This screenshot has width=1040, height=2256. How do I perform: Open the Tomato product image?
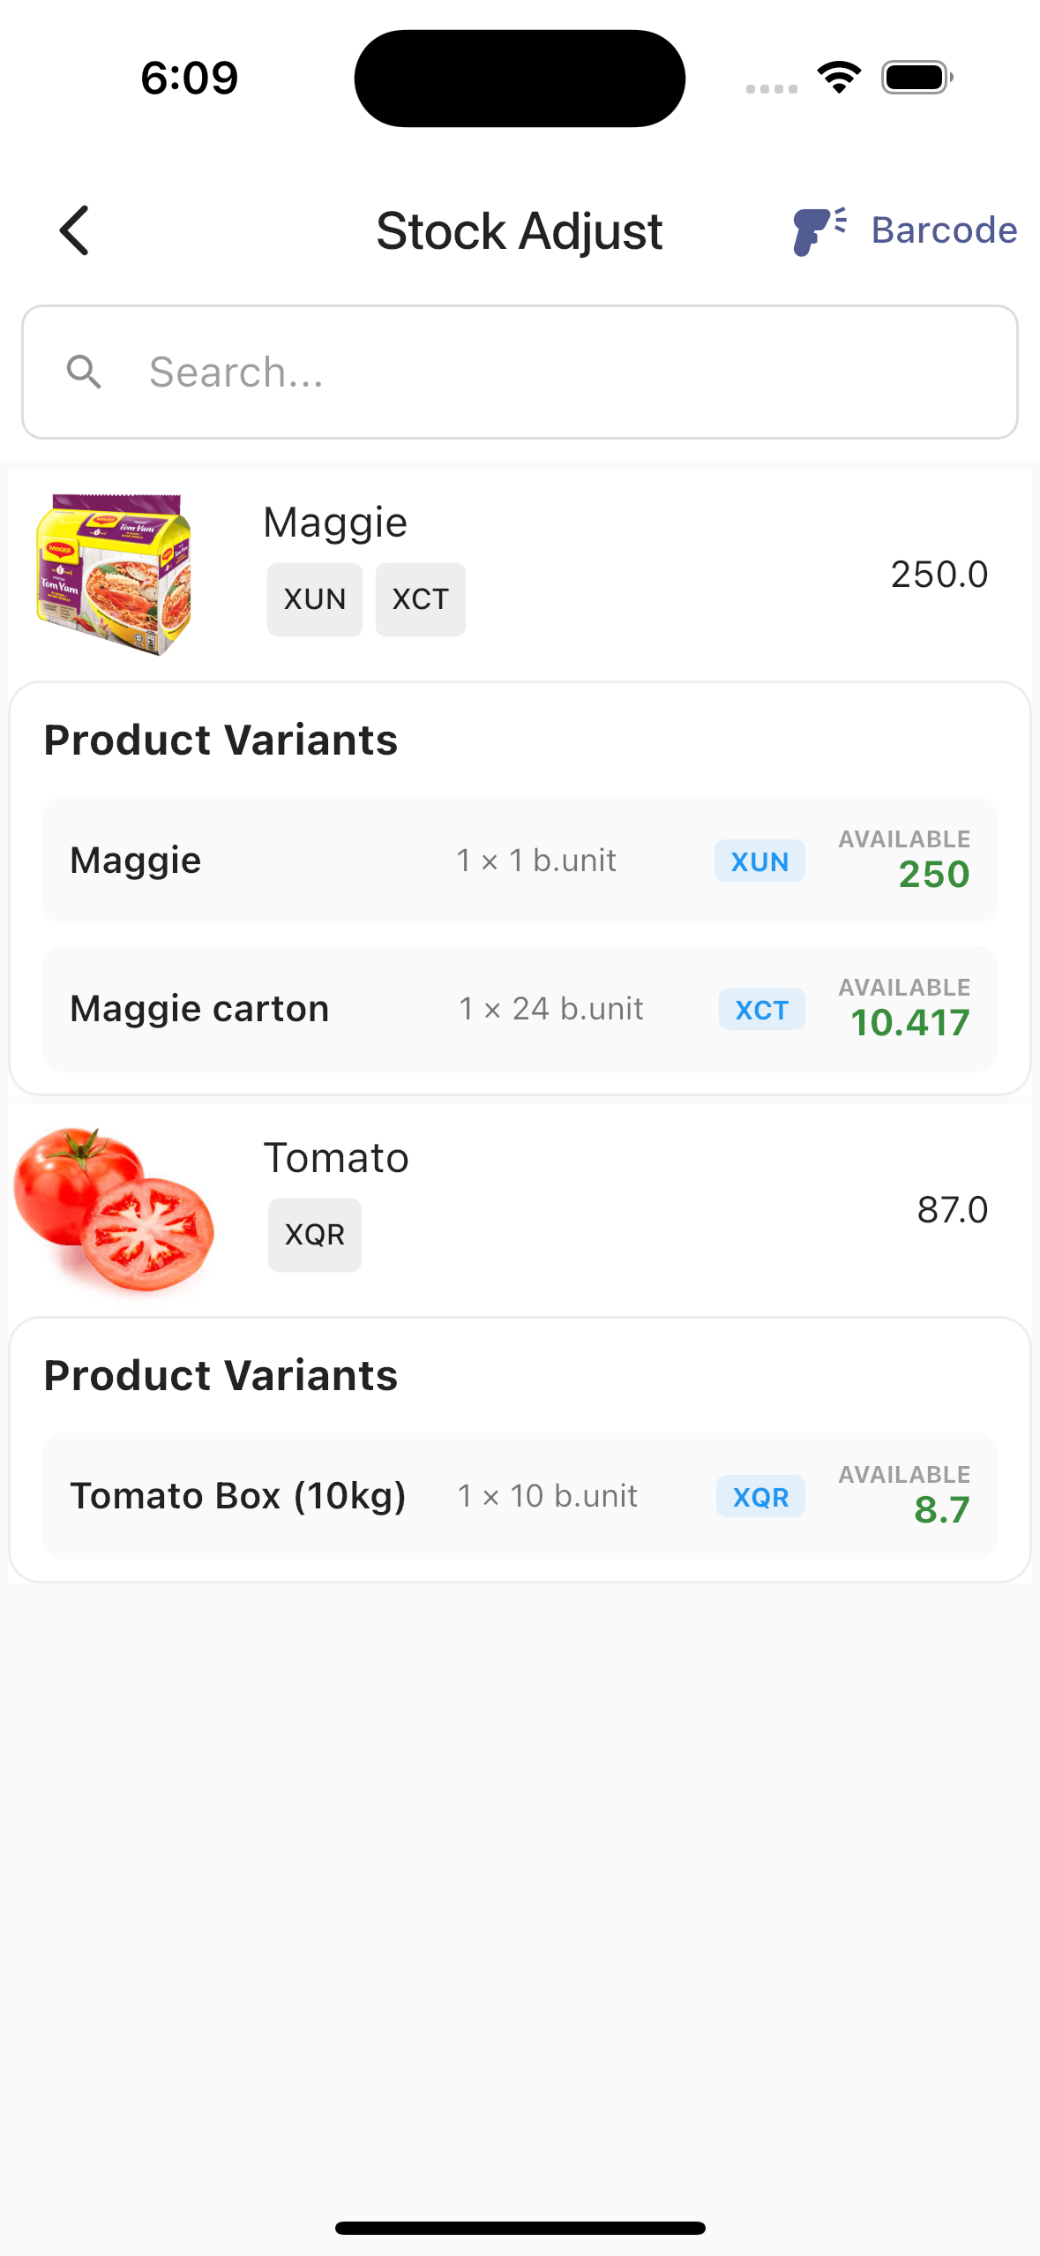coord(114,1208)
